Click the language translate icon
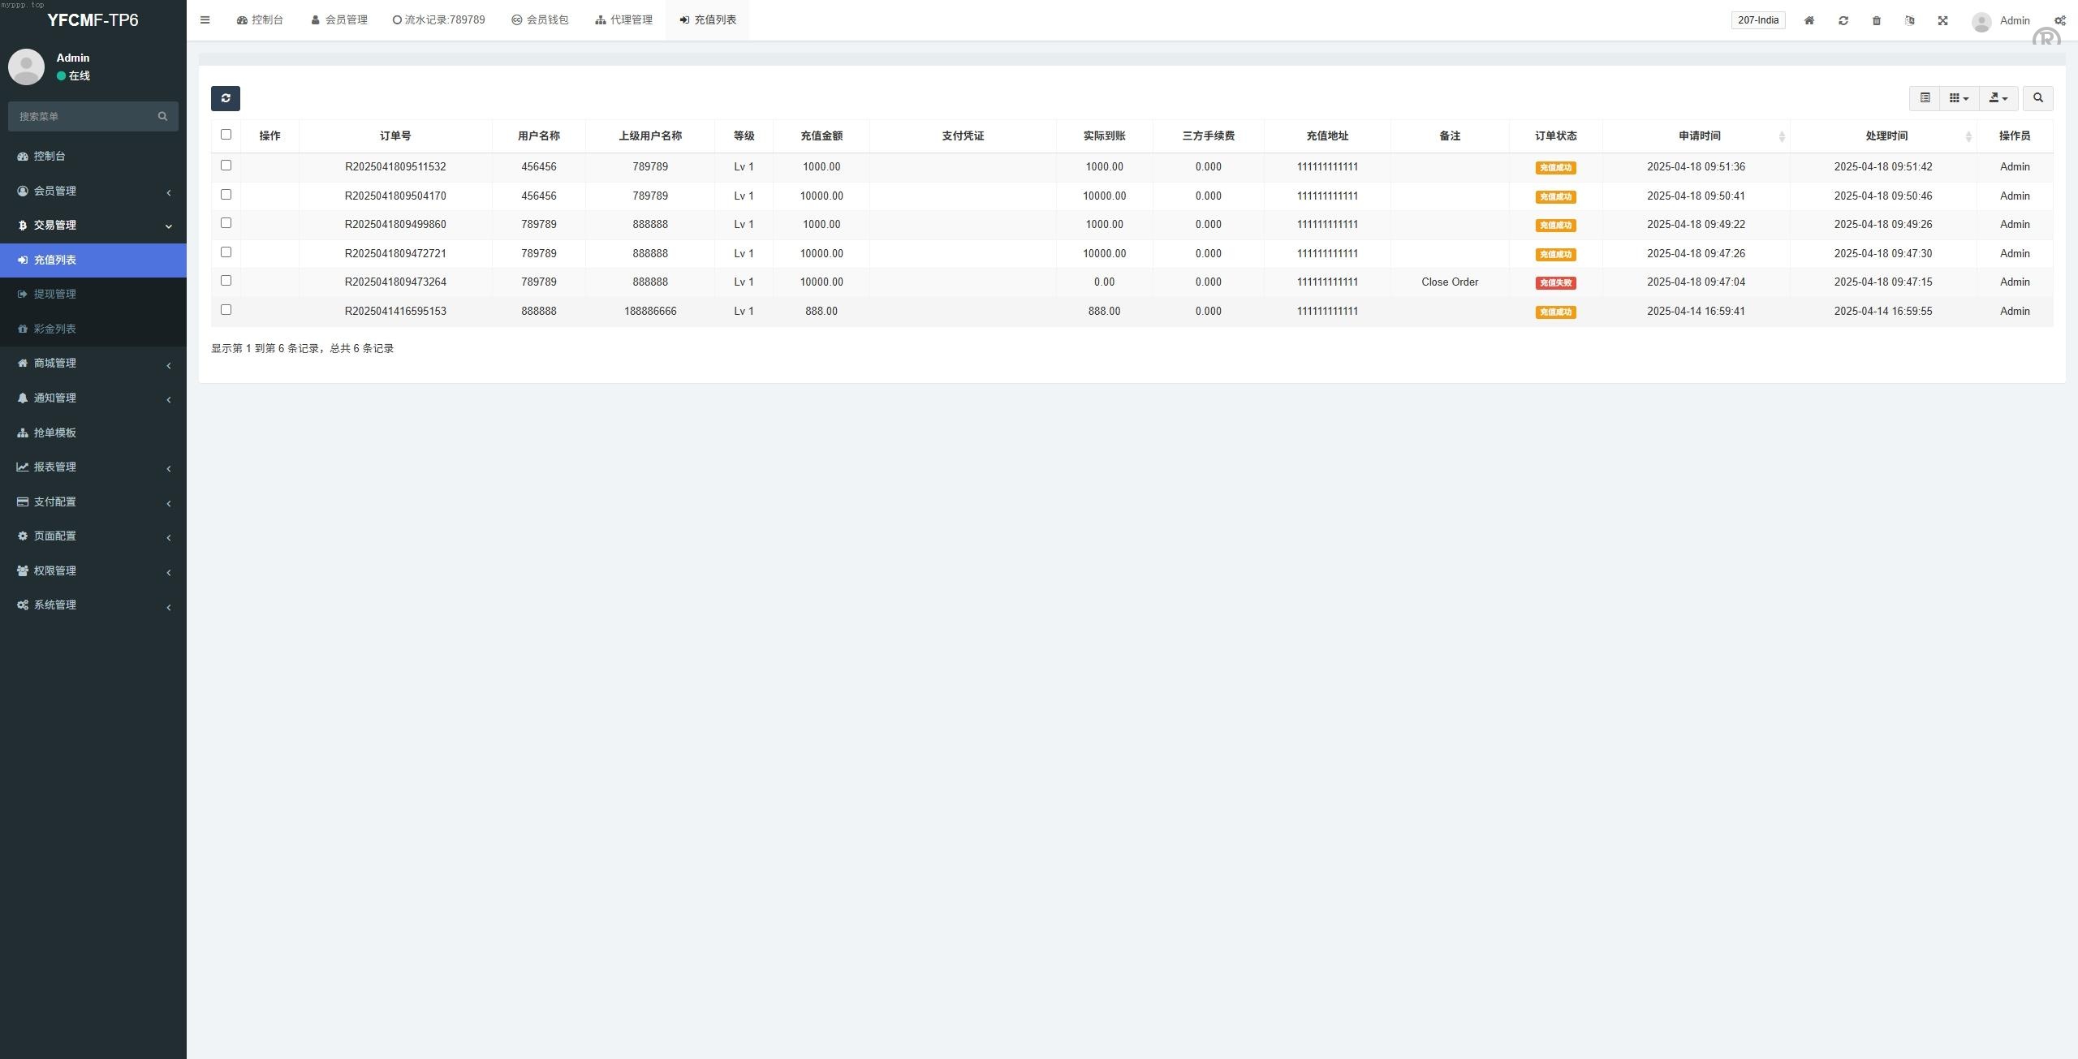 tap(1910, 20)
